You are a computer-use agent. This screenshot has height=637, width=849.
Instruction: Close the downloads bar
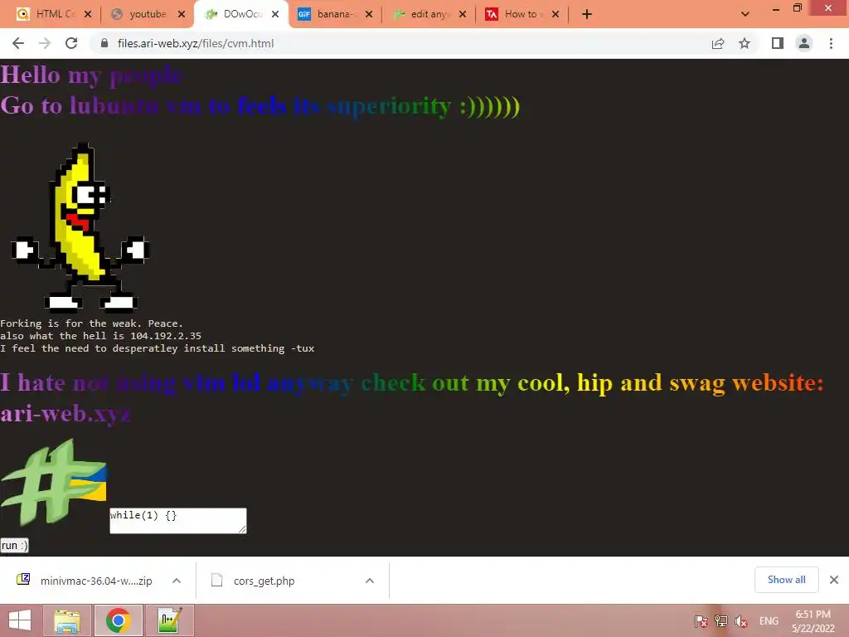[834, 580]
